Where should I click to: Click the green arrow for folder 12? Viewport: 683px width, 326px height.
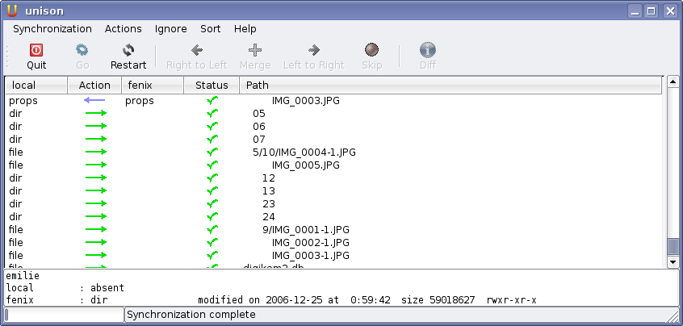point(96,178)
